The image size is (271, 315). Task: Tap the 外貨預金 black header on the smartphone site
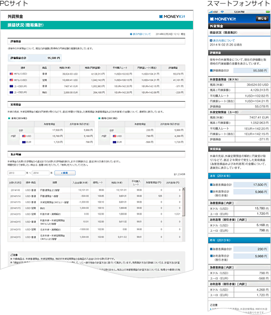(x=239, y=26)
